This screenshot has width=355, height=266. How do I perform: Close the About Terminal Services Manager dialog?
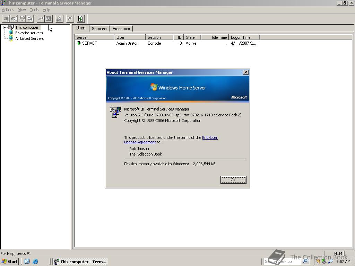[246, 72]
